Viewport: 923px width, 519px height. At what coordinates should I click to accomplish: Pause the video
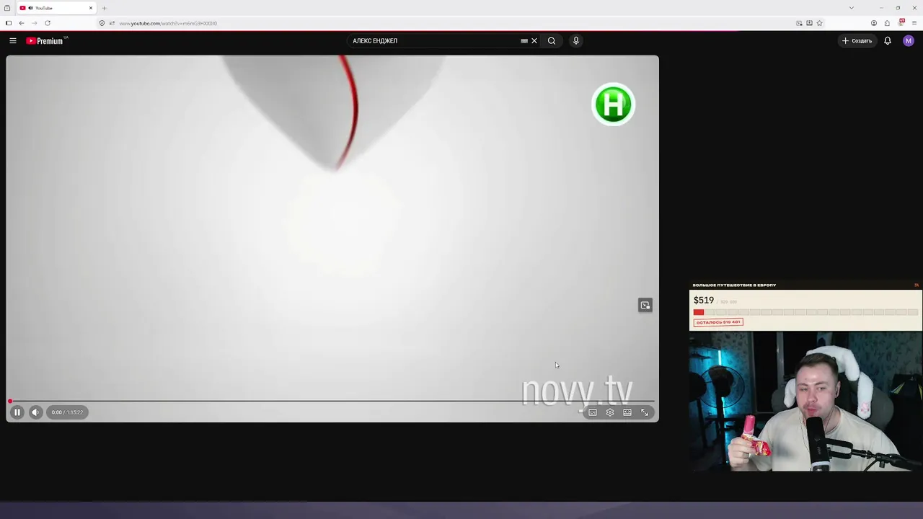pos(17,412)
